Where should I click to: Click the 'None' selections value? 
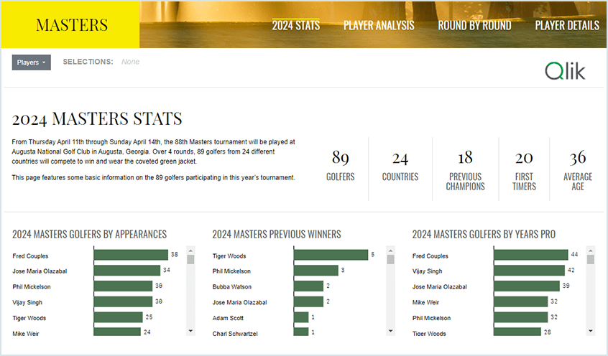[130, 62]
